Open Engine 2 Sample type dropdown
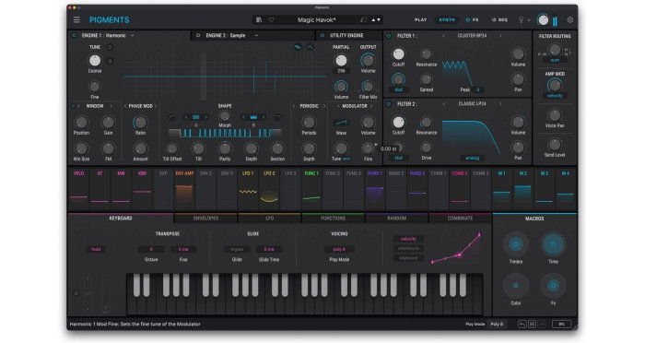This screenshot has width=645, height=343. (x=256, y=35)
